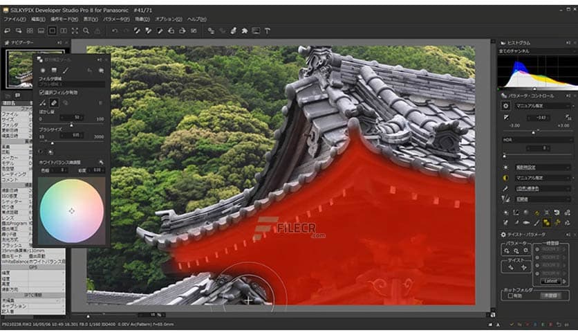Open the Develop (現像) menu
Screen dimensions: 578x335
point(142,19)
